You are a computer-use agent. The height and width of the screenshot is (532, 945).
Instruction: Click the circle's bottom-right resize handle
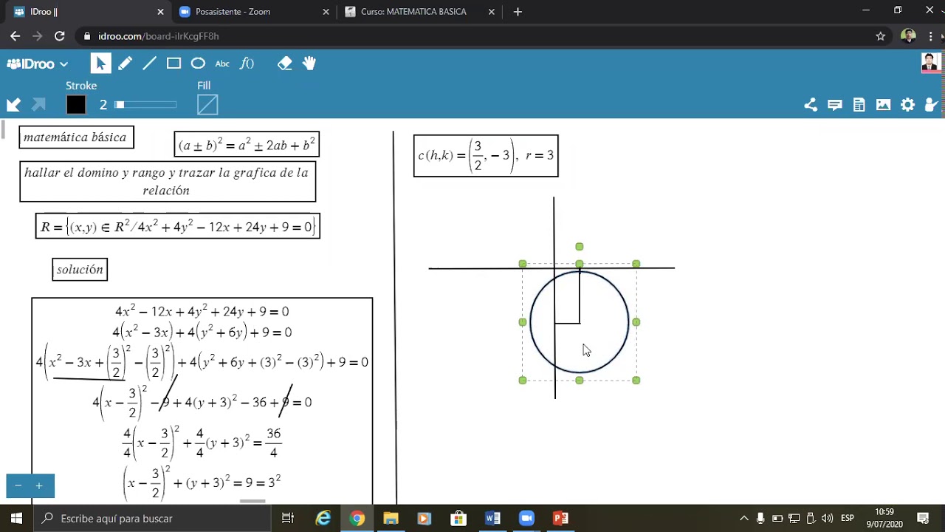click(636, 380)
